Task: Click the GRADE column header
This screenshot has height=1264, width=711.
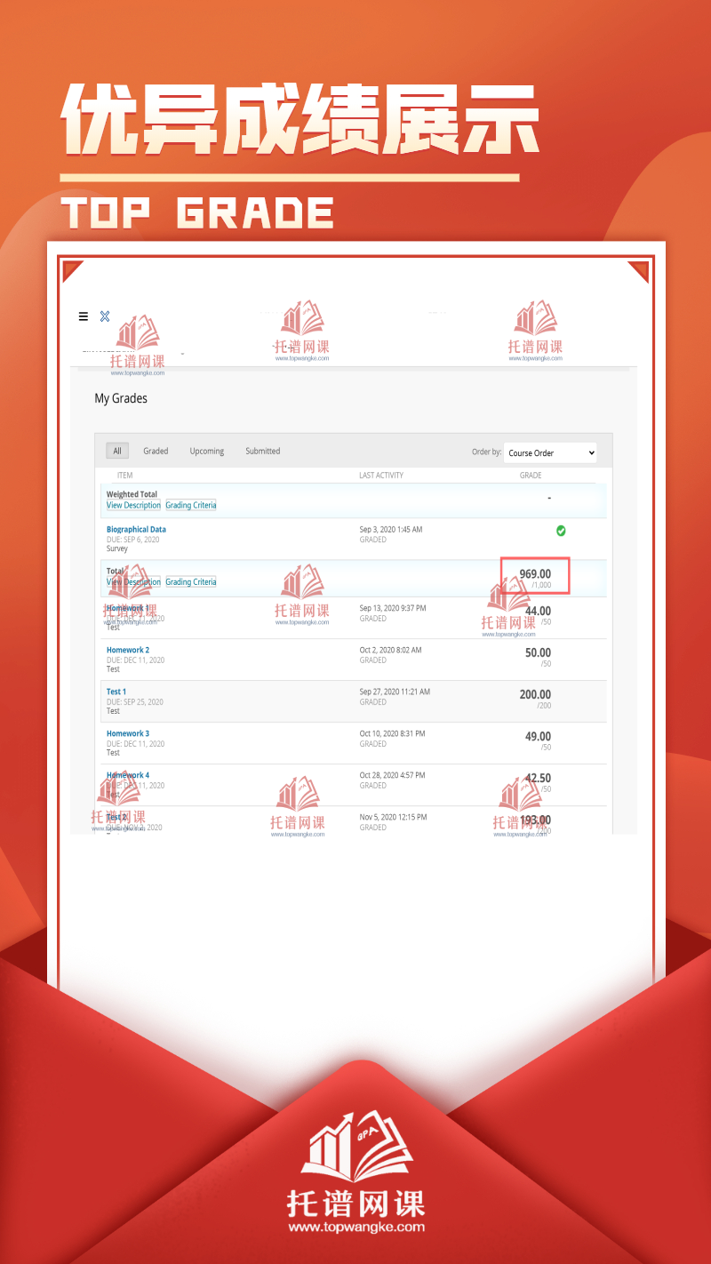Action: (531, 476)
